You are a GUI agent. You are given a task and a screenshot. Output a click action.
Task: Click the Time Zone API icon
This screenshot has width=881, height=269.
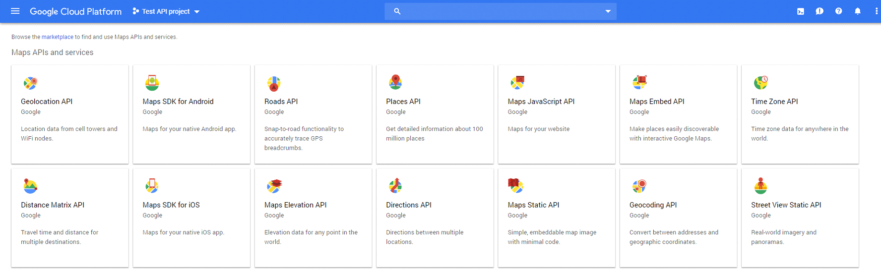[x=760, y=82]
